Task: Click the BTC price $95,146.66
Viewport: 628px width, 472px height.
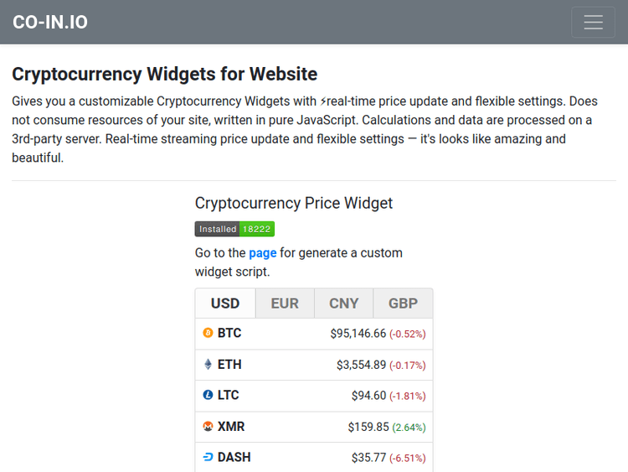Action: (x=358, y=334)
